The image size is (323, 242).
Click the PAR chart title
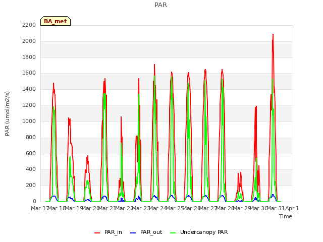(160, 5)
